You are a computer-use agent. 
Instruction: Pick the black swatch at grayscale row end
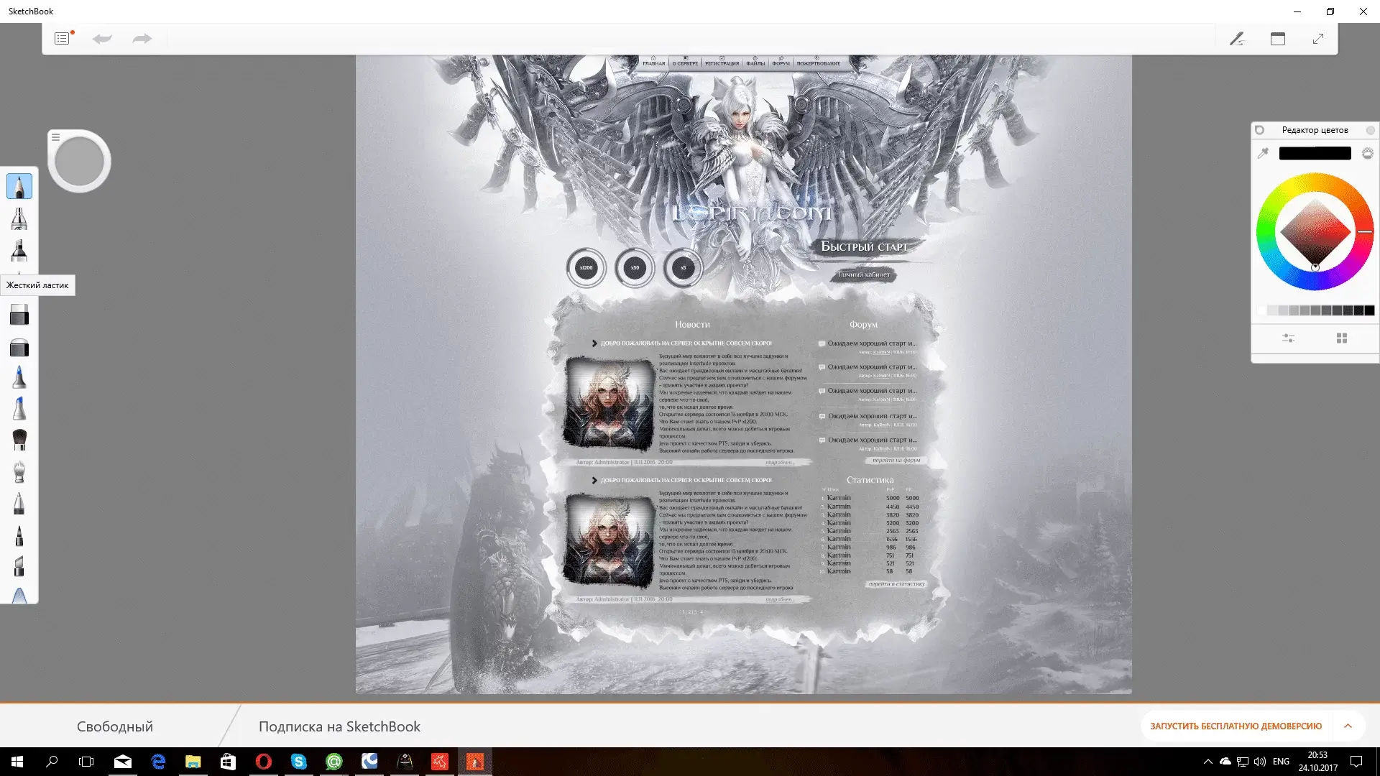pyautogui.click(x=1369, y=310)
